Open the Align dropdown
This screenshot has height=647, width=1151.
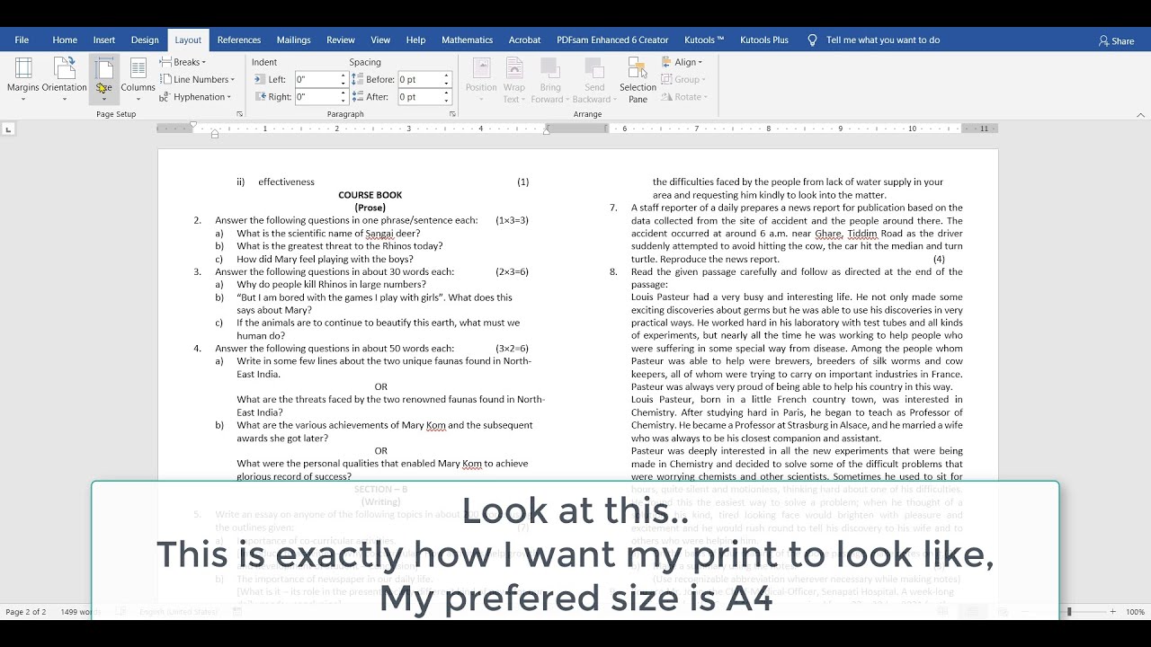coord(683,62)
